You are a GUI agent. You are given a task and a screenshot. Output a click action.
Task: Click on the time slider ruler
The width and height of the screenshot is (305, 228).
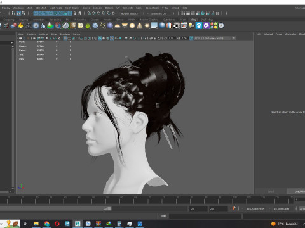pos(146,200)
